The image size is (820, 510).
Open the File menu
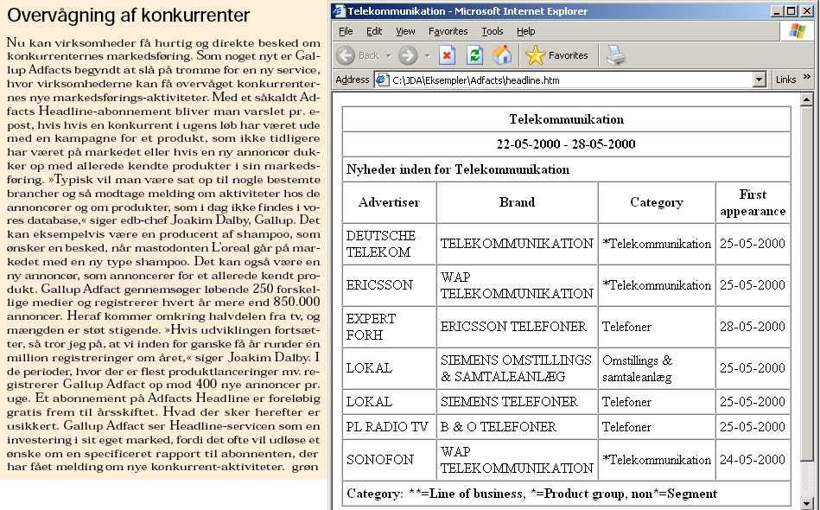(346, 31)
